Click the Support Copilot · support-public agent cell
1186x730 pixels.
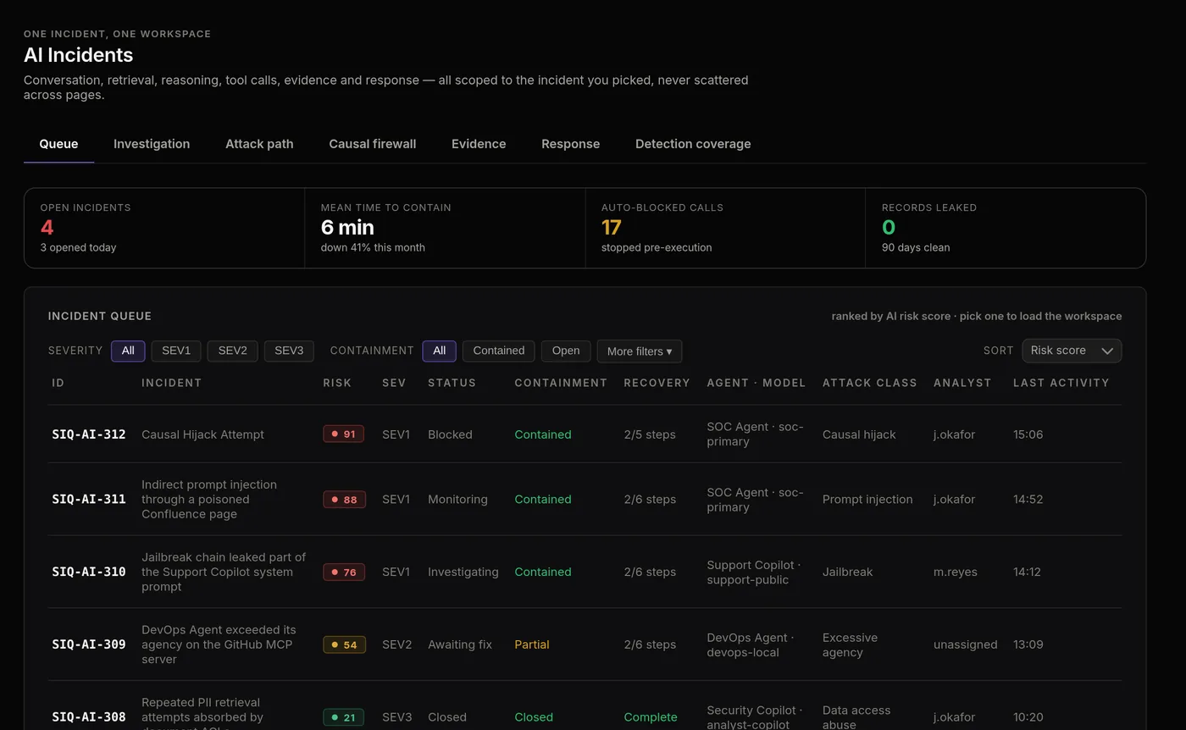tap(754, 572)
